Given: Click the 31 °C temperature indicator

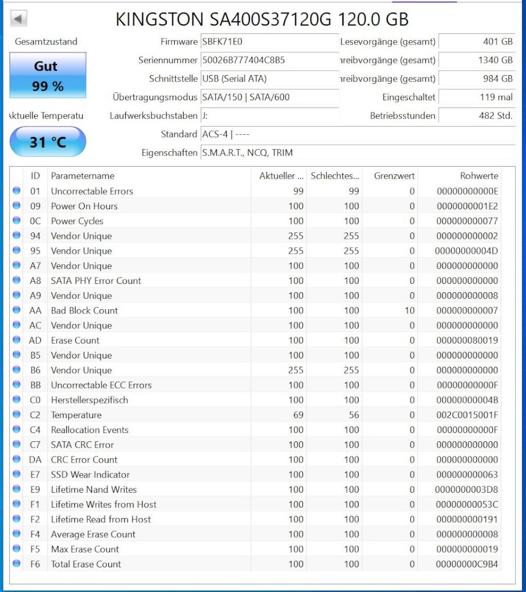Looking at the screenshot, I should click(x=48, y=142).
